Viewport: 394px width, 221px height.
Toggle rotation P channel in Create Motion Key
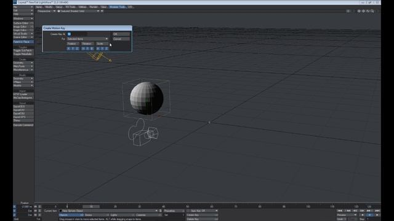pos(87,48)
